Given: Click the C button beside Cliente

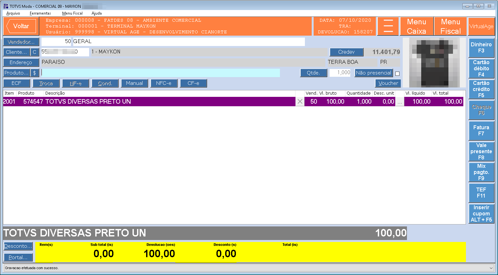Looking at the screenshot, I should point(34,52).
